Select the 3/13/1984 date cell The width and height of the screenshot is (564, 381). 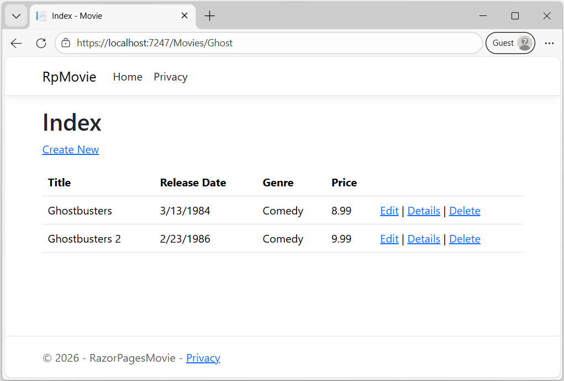[185, 211]
